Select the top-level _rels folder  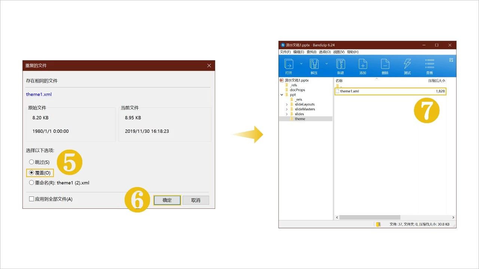(x=291, y=85)
